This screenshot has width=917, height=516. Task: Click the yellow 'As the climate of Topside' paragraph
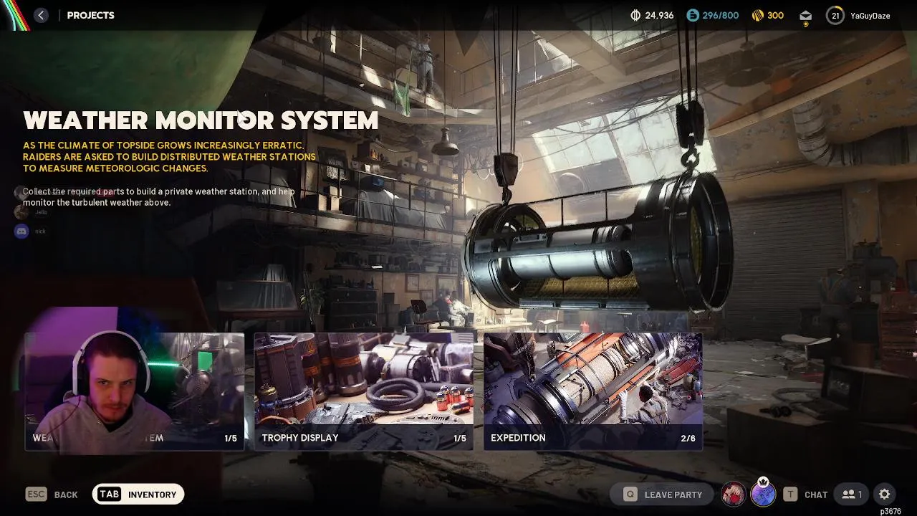click(x=169, y=157)
